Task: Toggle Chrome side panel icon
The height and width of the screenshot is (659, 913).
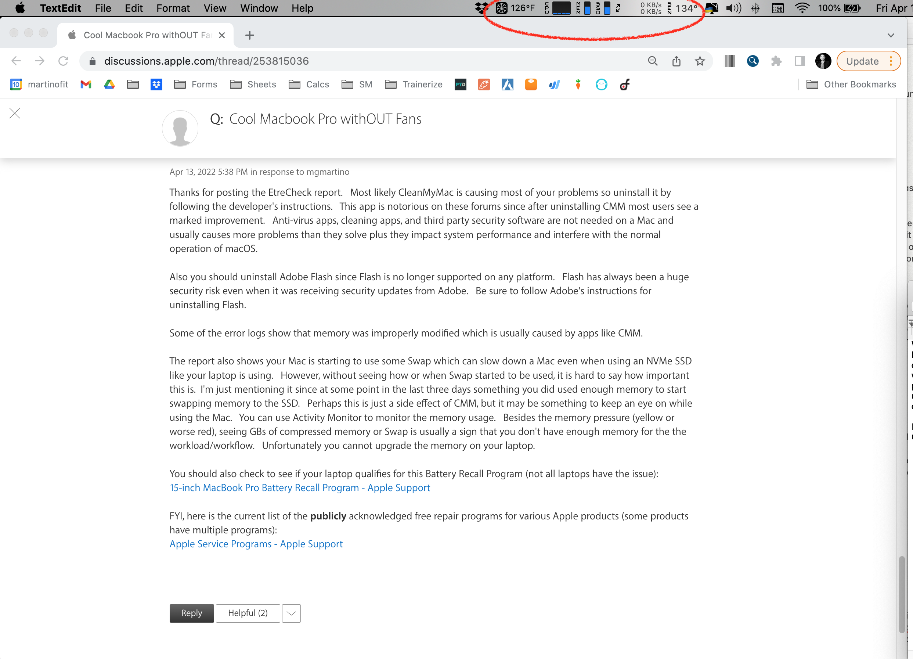Action: coord(800,61)
